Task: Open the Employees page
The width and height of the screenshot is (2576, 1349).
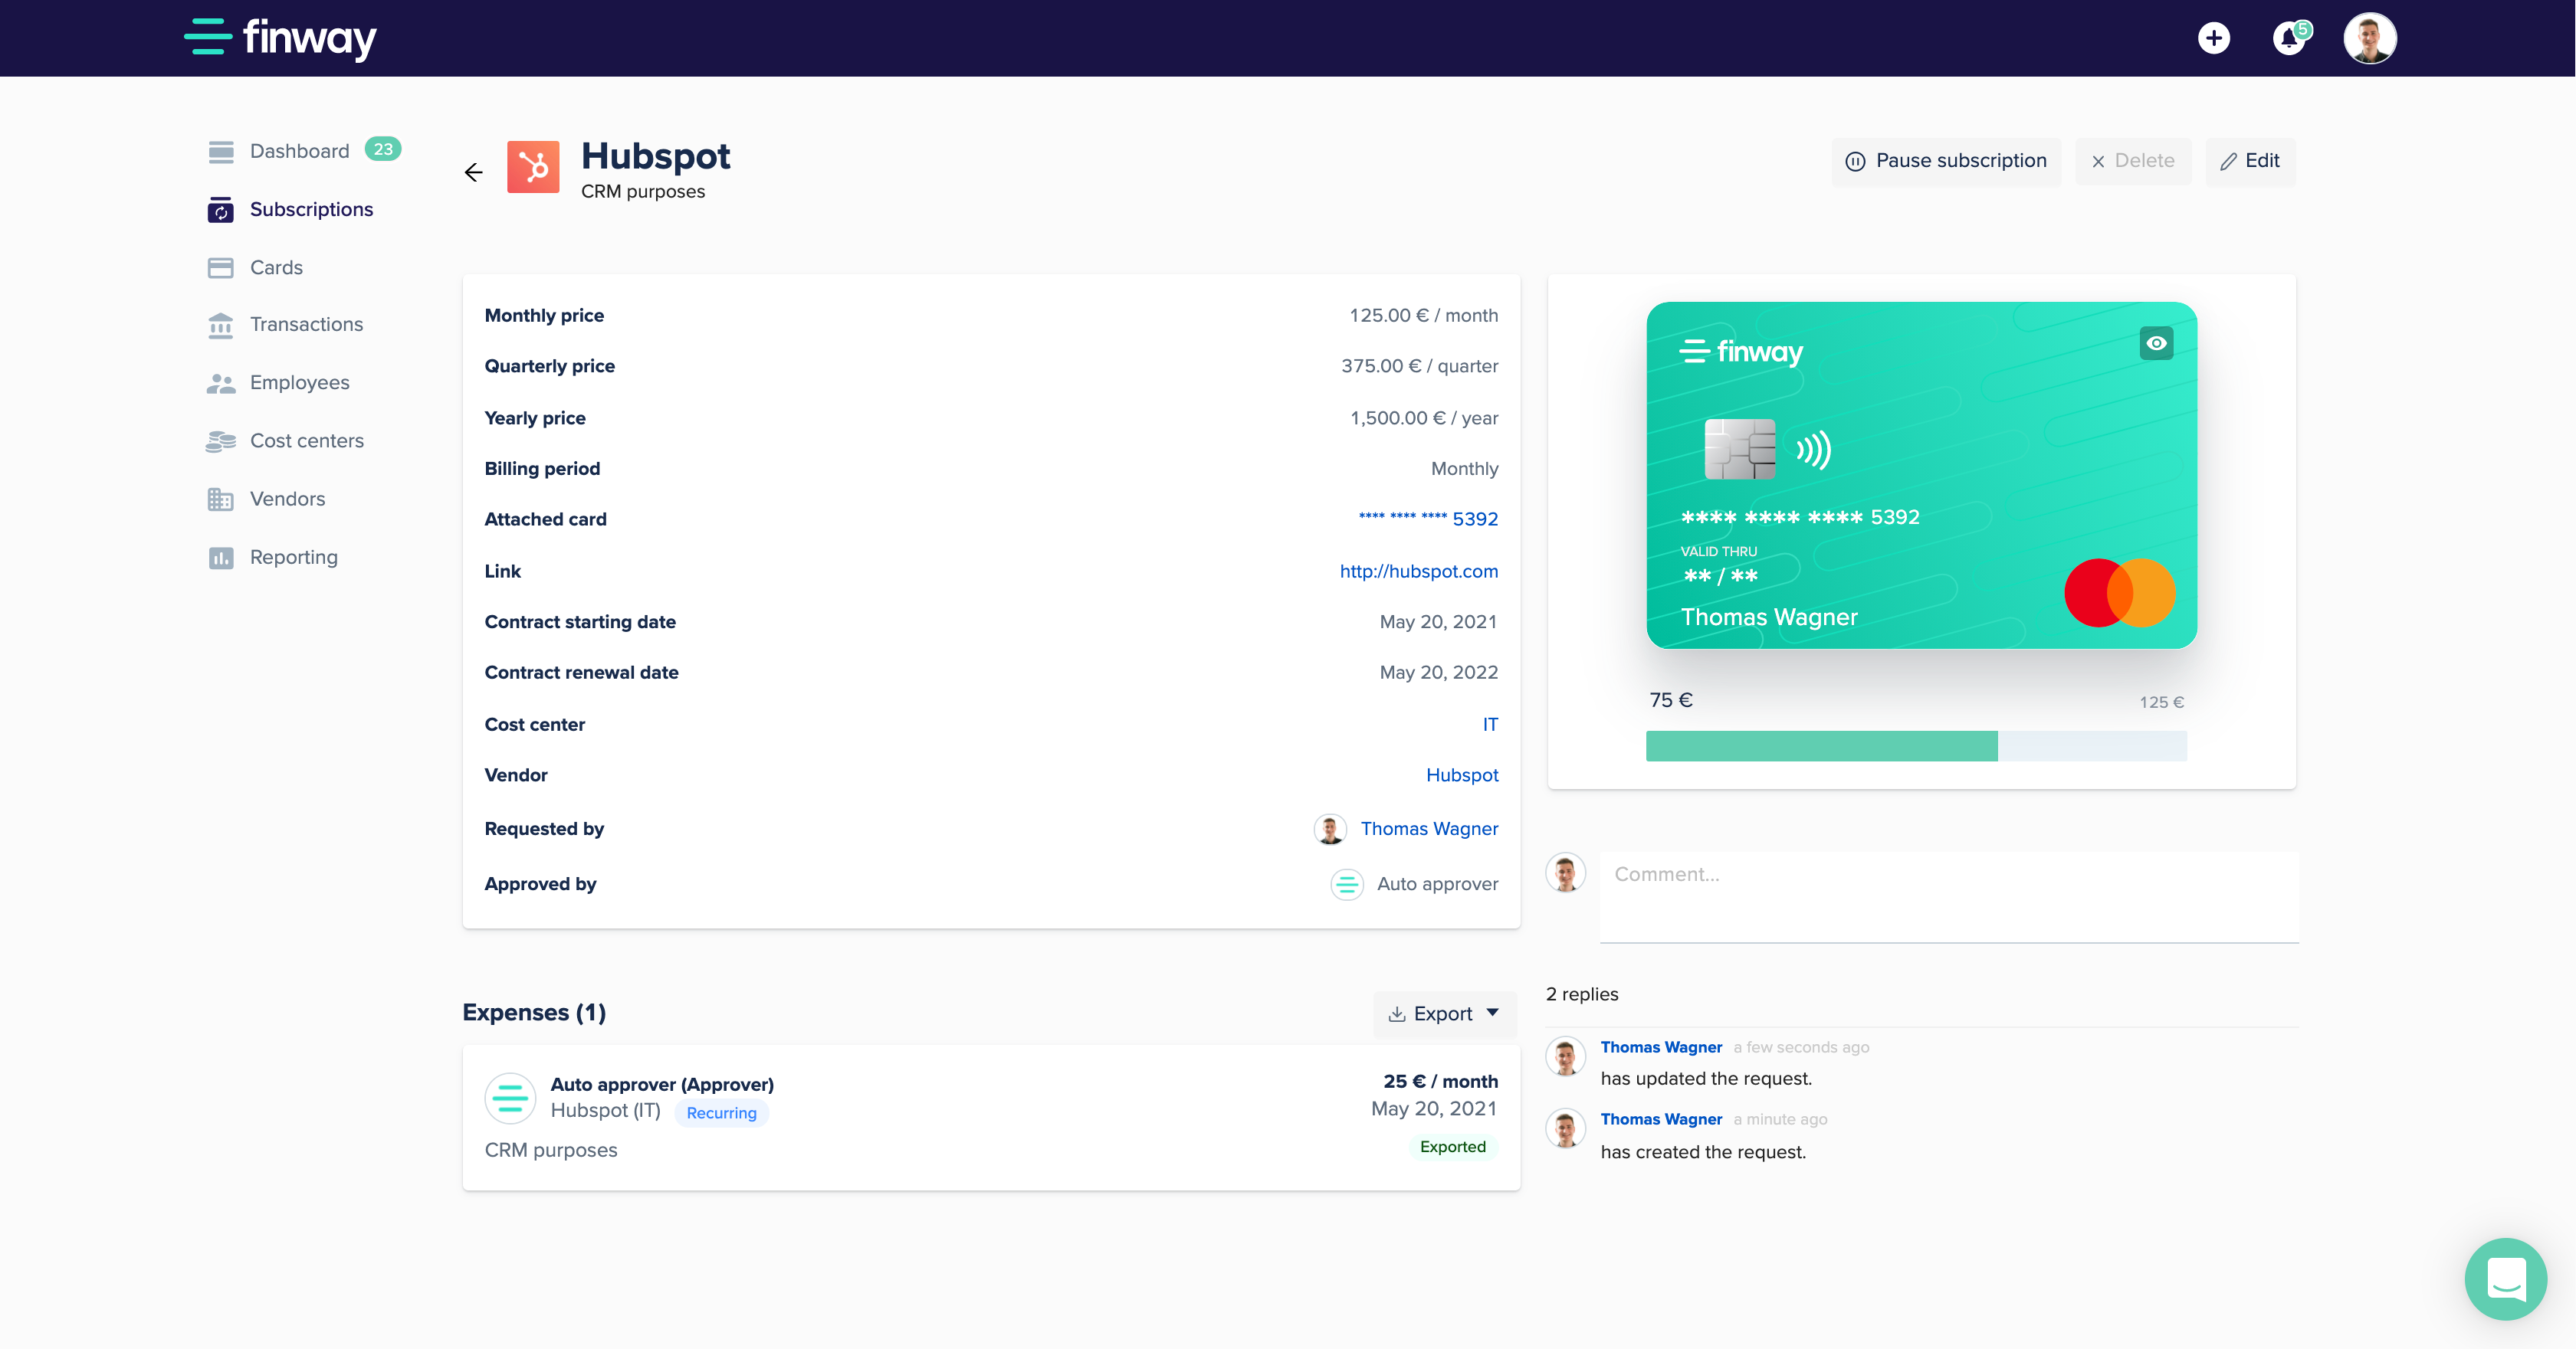Action: tap(299, 381)
